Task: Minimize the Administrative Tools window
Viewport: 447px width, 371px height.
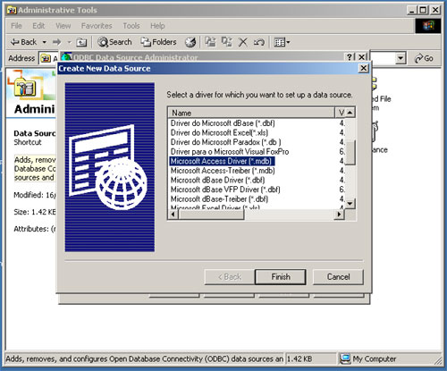Action: coord(412,10)
